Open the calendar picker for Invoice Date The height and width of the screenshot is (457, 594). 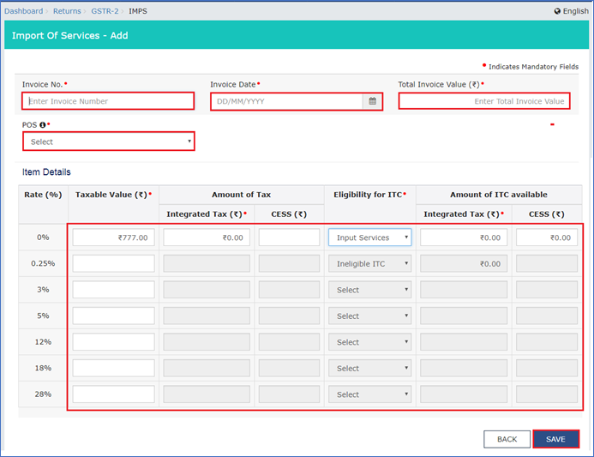click(372, 101)
